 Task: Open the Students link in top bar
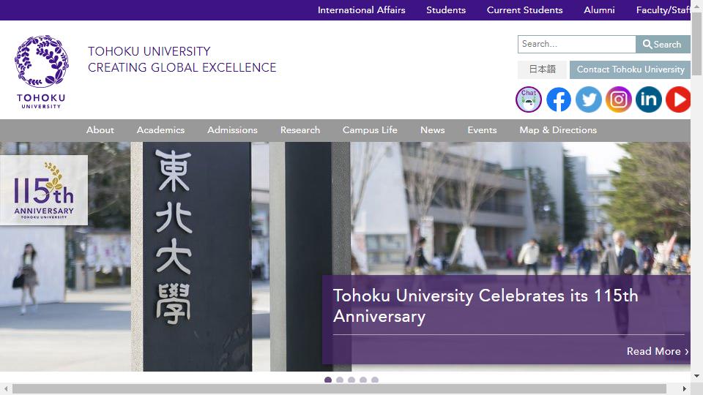[x=446, y=10]
